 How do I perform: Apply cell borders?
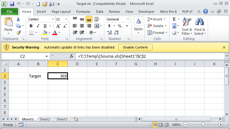(x=31, y=32)
